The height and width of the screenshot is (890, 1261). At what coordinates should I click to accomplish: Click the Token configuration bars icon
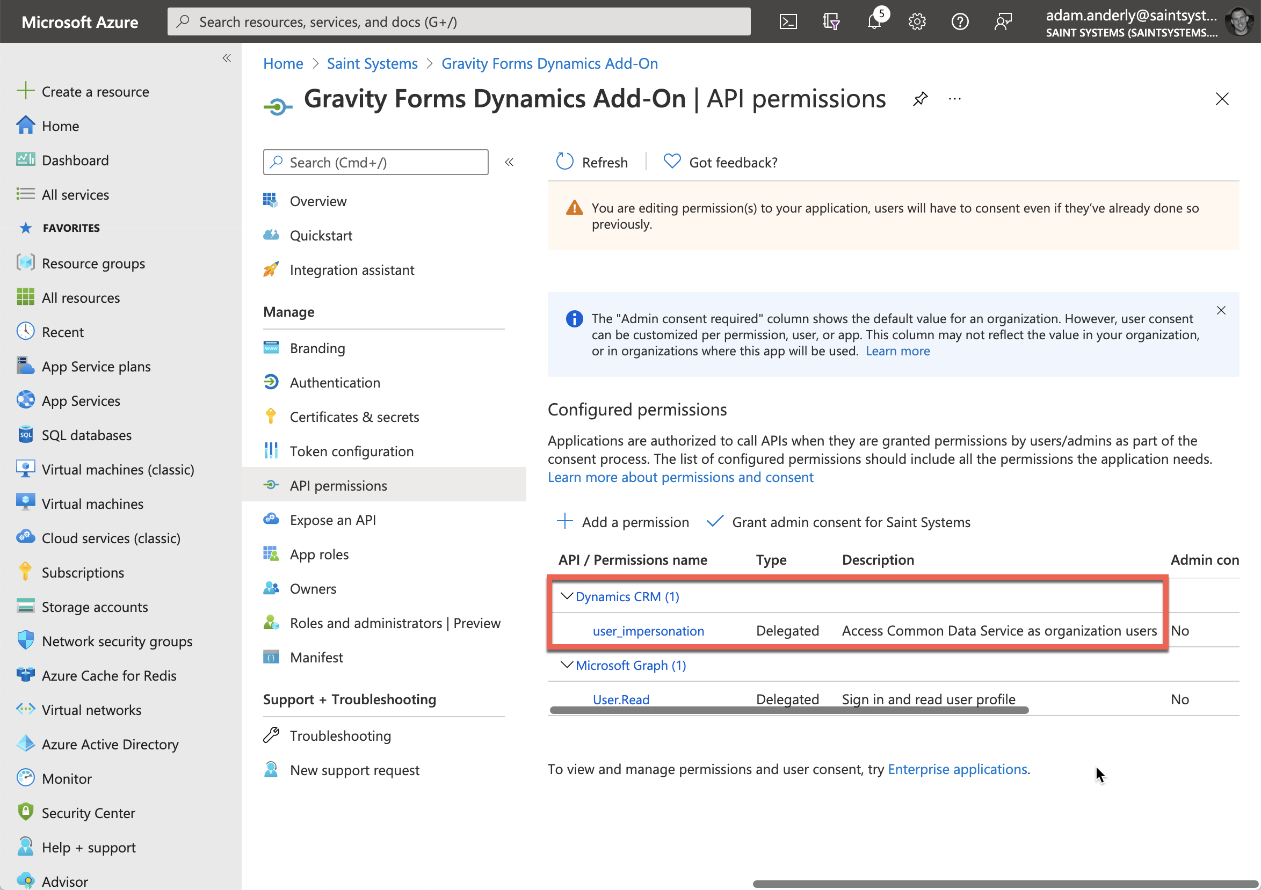coord(271,451)
